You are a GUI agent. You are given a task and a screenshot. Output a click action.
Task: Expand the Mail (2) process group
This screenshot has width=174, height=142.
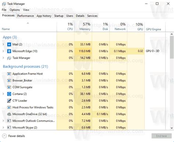(3, 44)
